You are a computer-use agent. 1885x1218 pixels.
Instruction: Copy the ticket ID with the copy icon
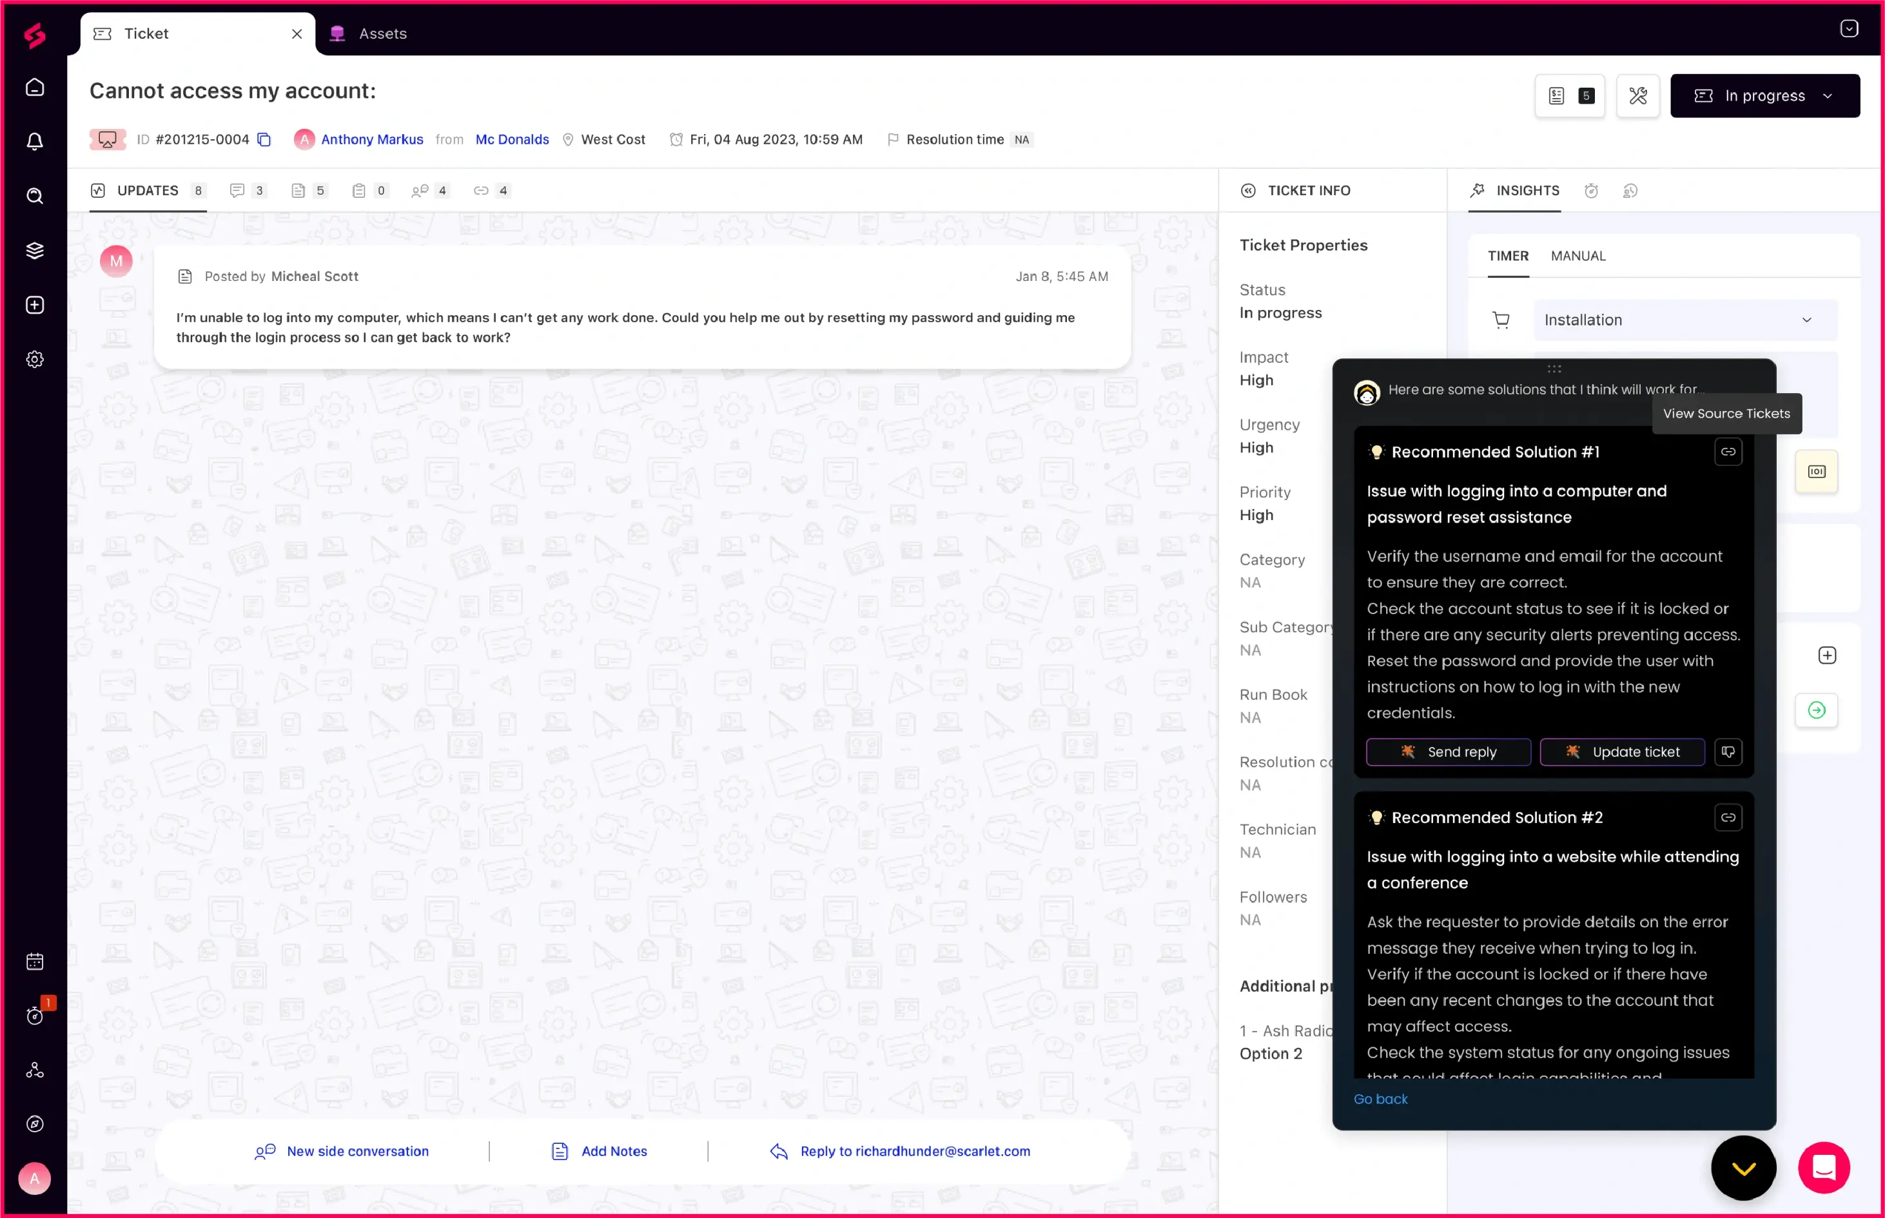click(x=265, y=140)
